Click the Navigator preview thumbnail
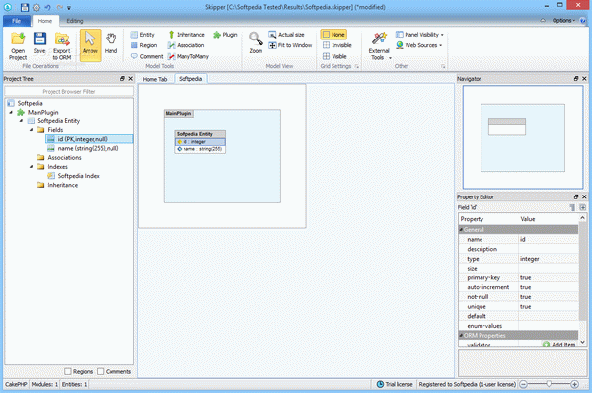This screenshot has width=592, height=393. coord(523,137)
